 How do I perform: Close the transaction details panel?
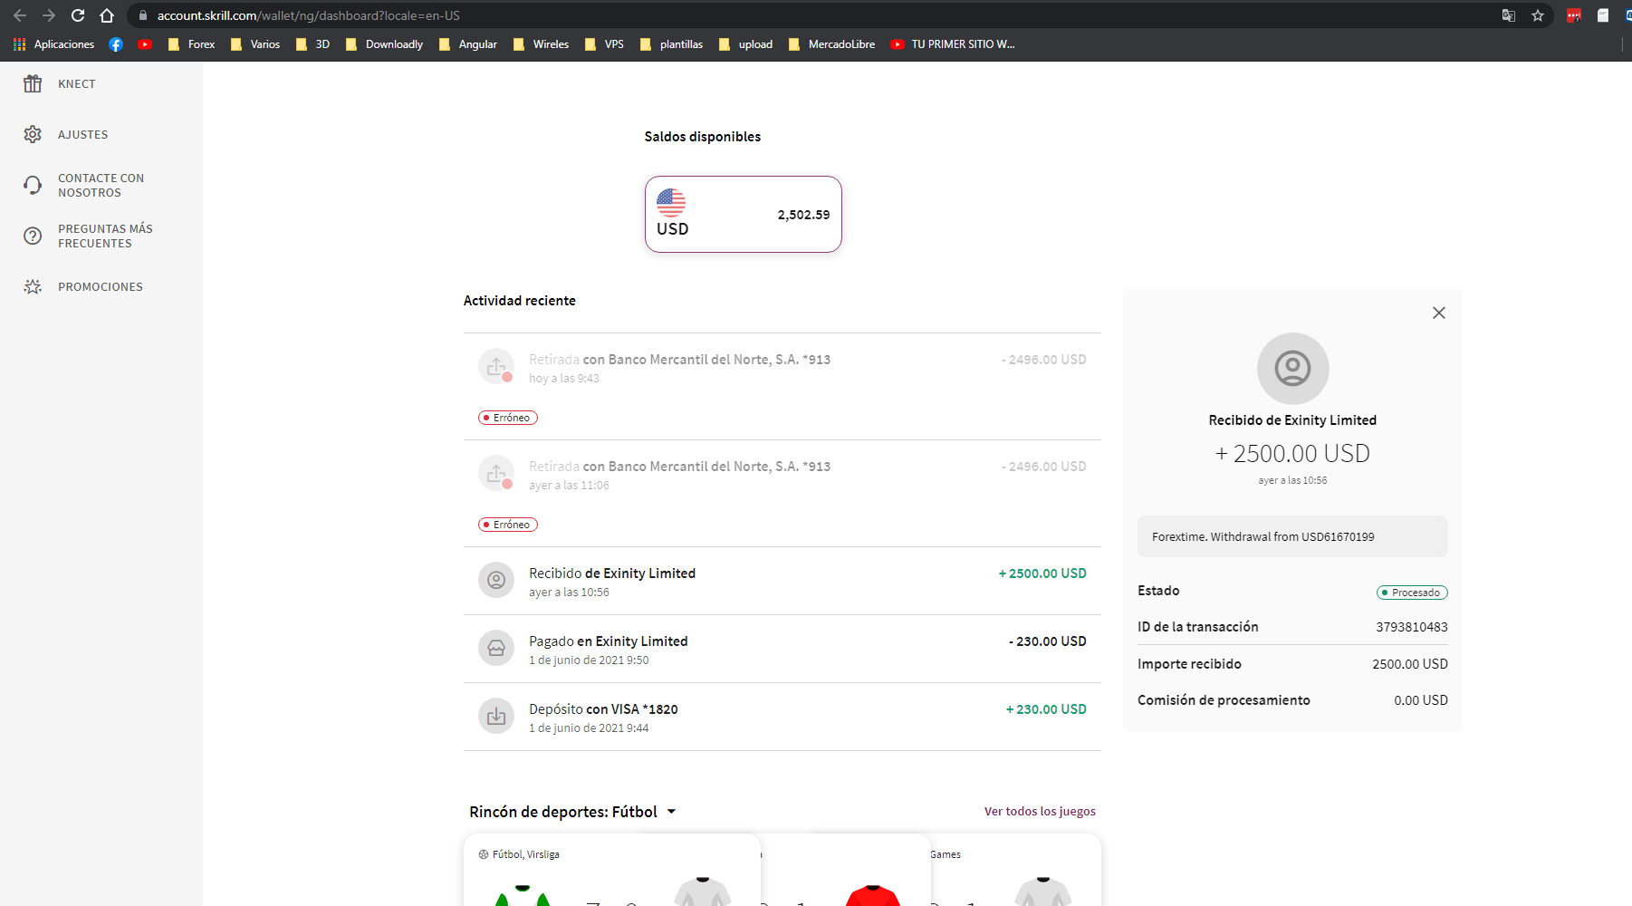coord(1439,313)
